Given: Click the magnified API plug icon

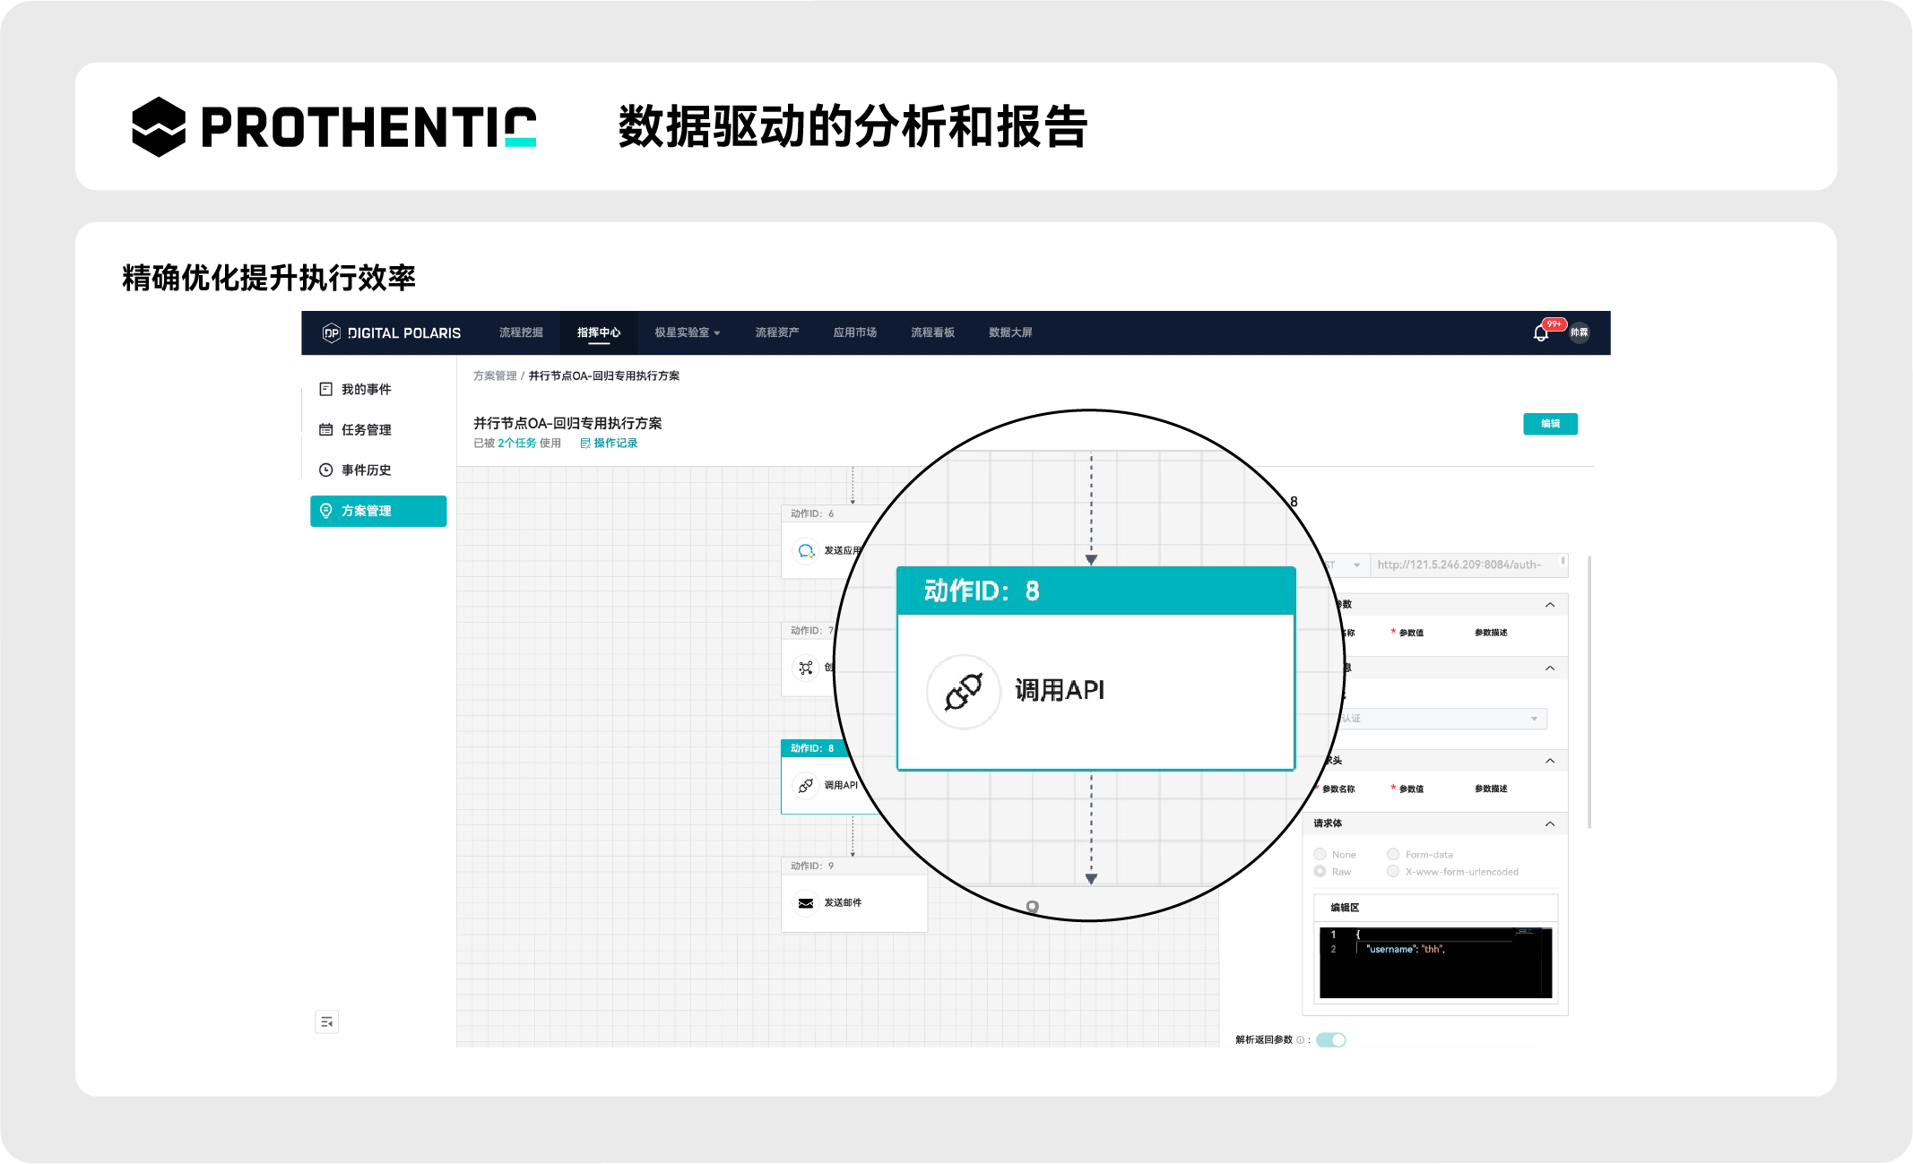Looking at the screenshot, I should pyautogui.click(x=964, y=691).
